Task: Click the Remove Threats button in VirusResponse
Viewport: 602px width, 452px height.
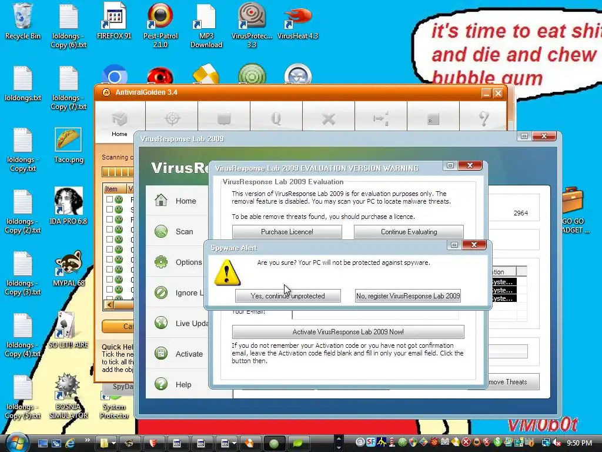Action: point(513,382)
